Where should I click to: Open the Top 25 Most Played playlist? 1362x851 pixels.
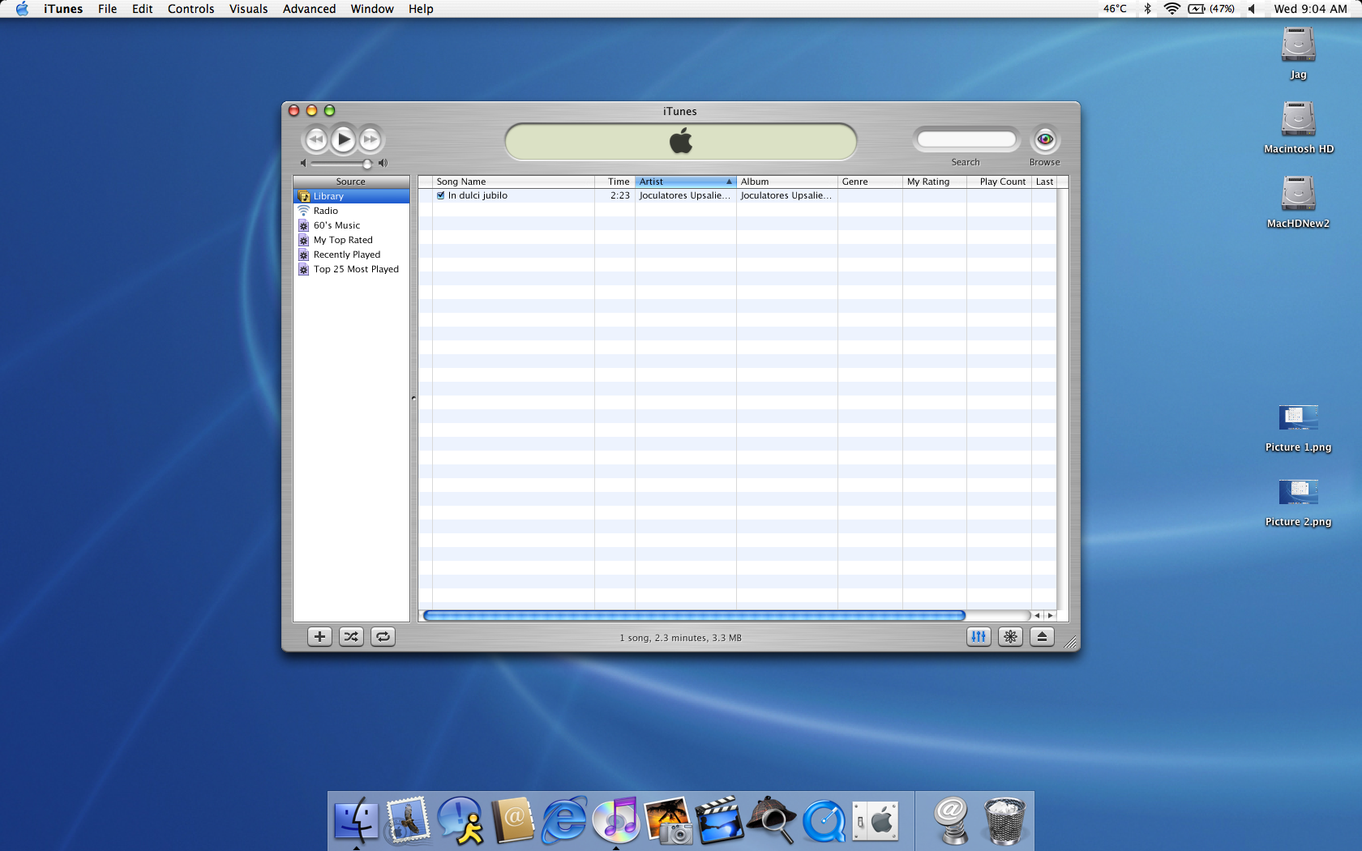[x=351, y=269]
